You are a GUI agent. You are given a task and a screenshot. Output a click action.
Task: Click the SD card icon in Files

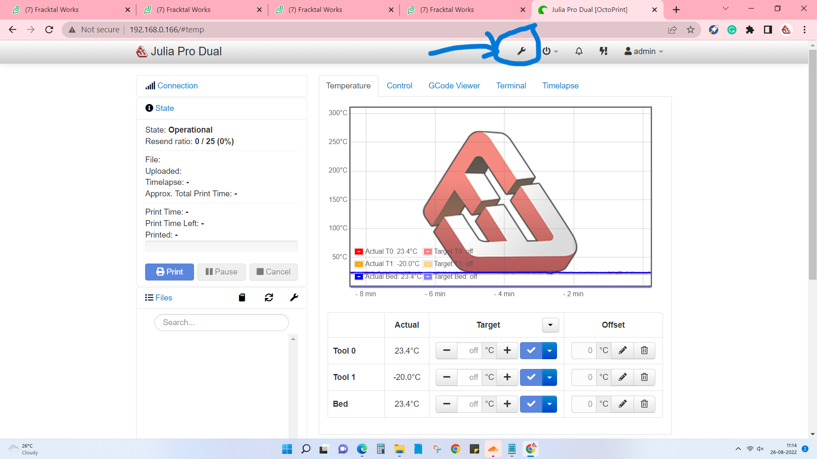[242, 297]
